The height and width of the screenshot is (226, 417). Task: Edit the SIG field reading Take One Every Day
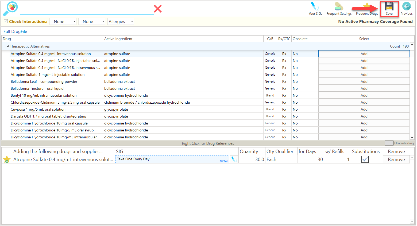point(172,159)
